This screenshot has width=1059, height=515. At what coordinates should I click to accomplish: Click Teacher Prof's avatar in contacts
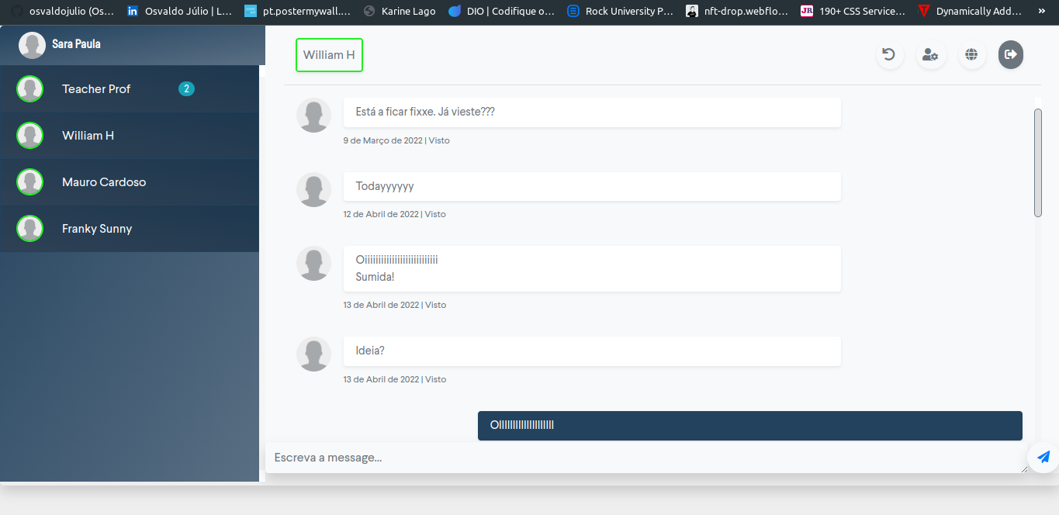pyautogui.click(x=29, y=89)
